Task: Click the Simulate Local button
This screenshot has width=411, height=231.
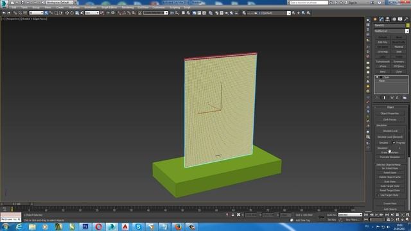Action: point(390,131)
